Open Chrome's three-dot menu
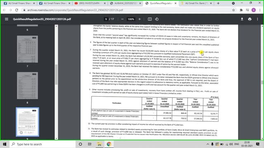The height and width of the screenshot is (148, 264). (260, 10)
